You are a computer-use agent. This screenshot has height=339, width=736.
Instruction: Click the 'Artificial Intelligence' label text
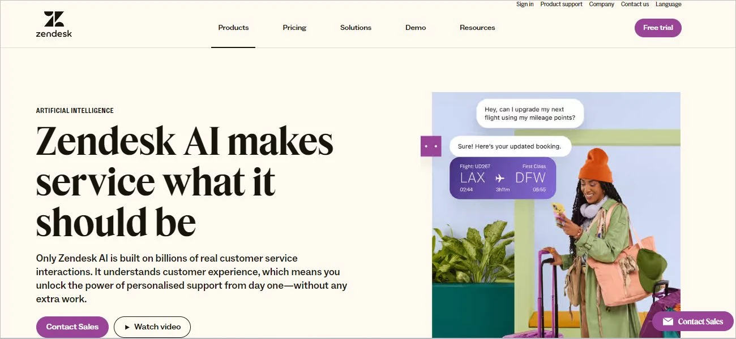click(75, 111)
